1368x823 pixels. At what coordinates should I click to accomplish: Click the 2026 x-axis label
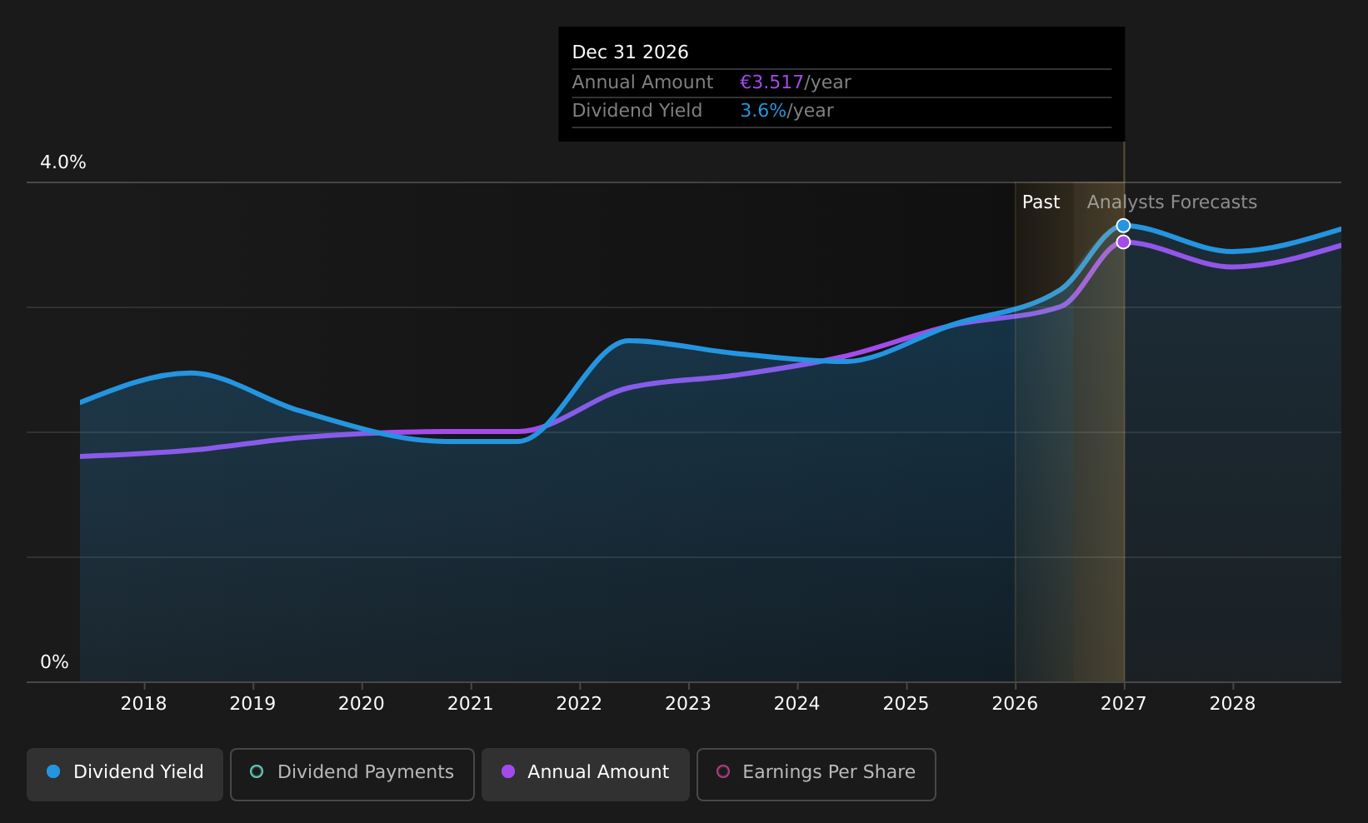point(1015,704)
